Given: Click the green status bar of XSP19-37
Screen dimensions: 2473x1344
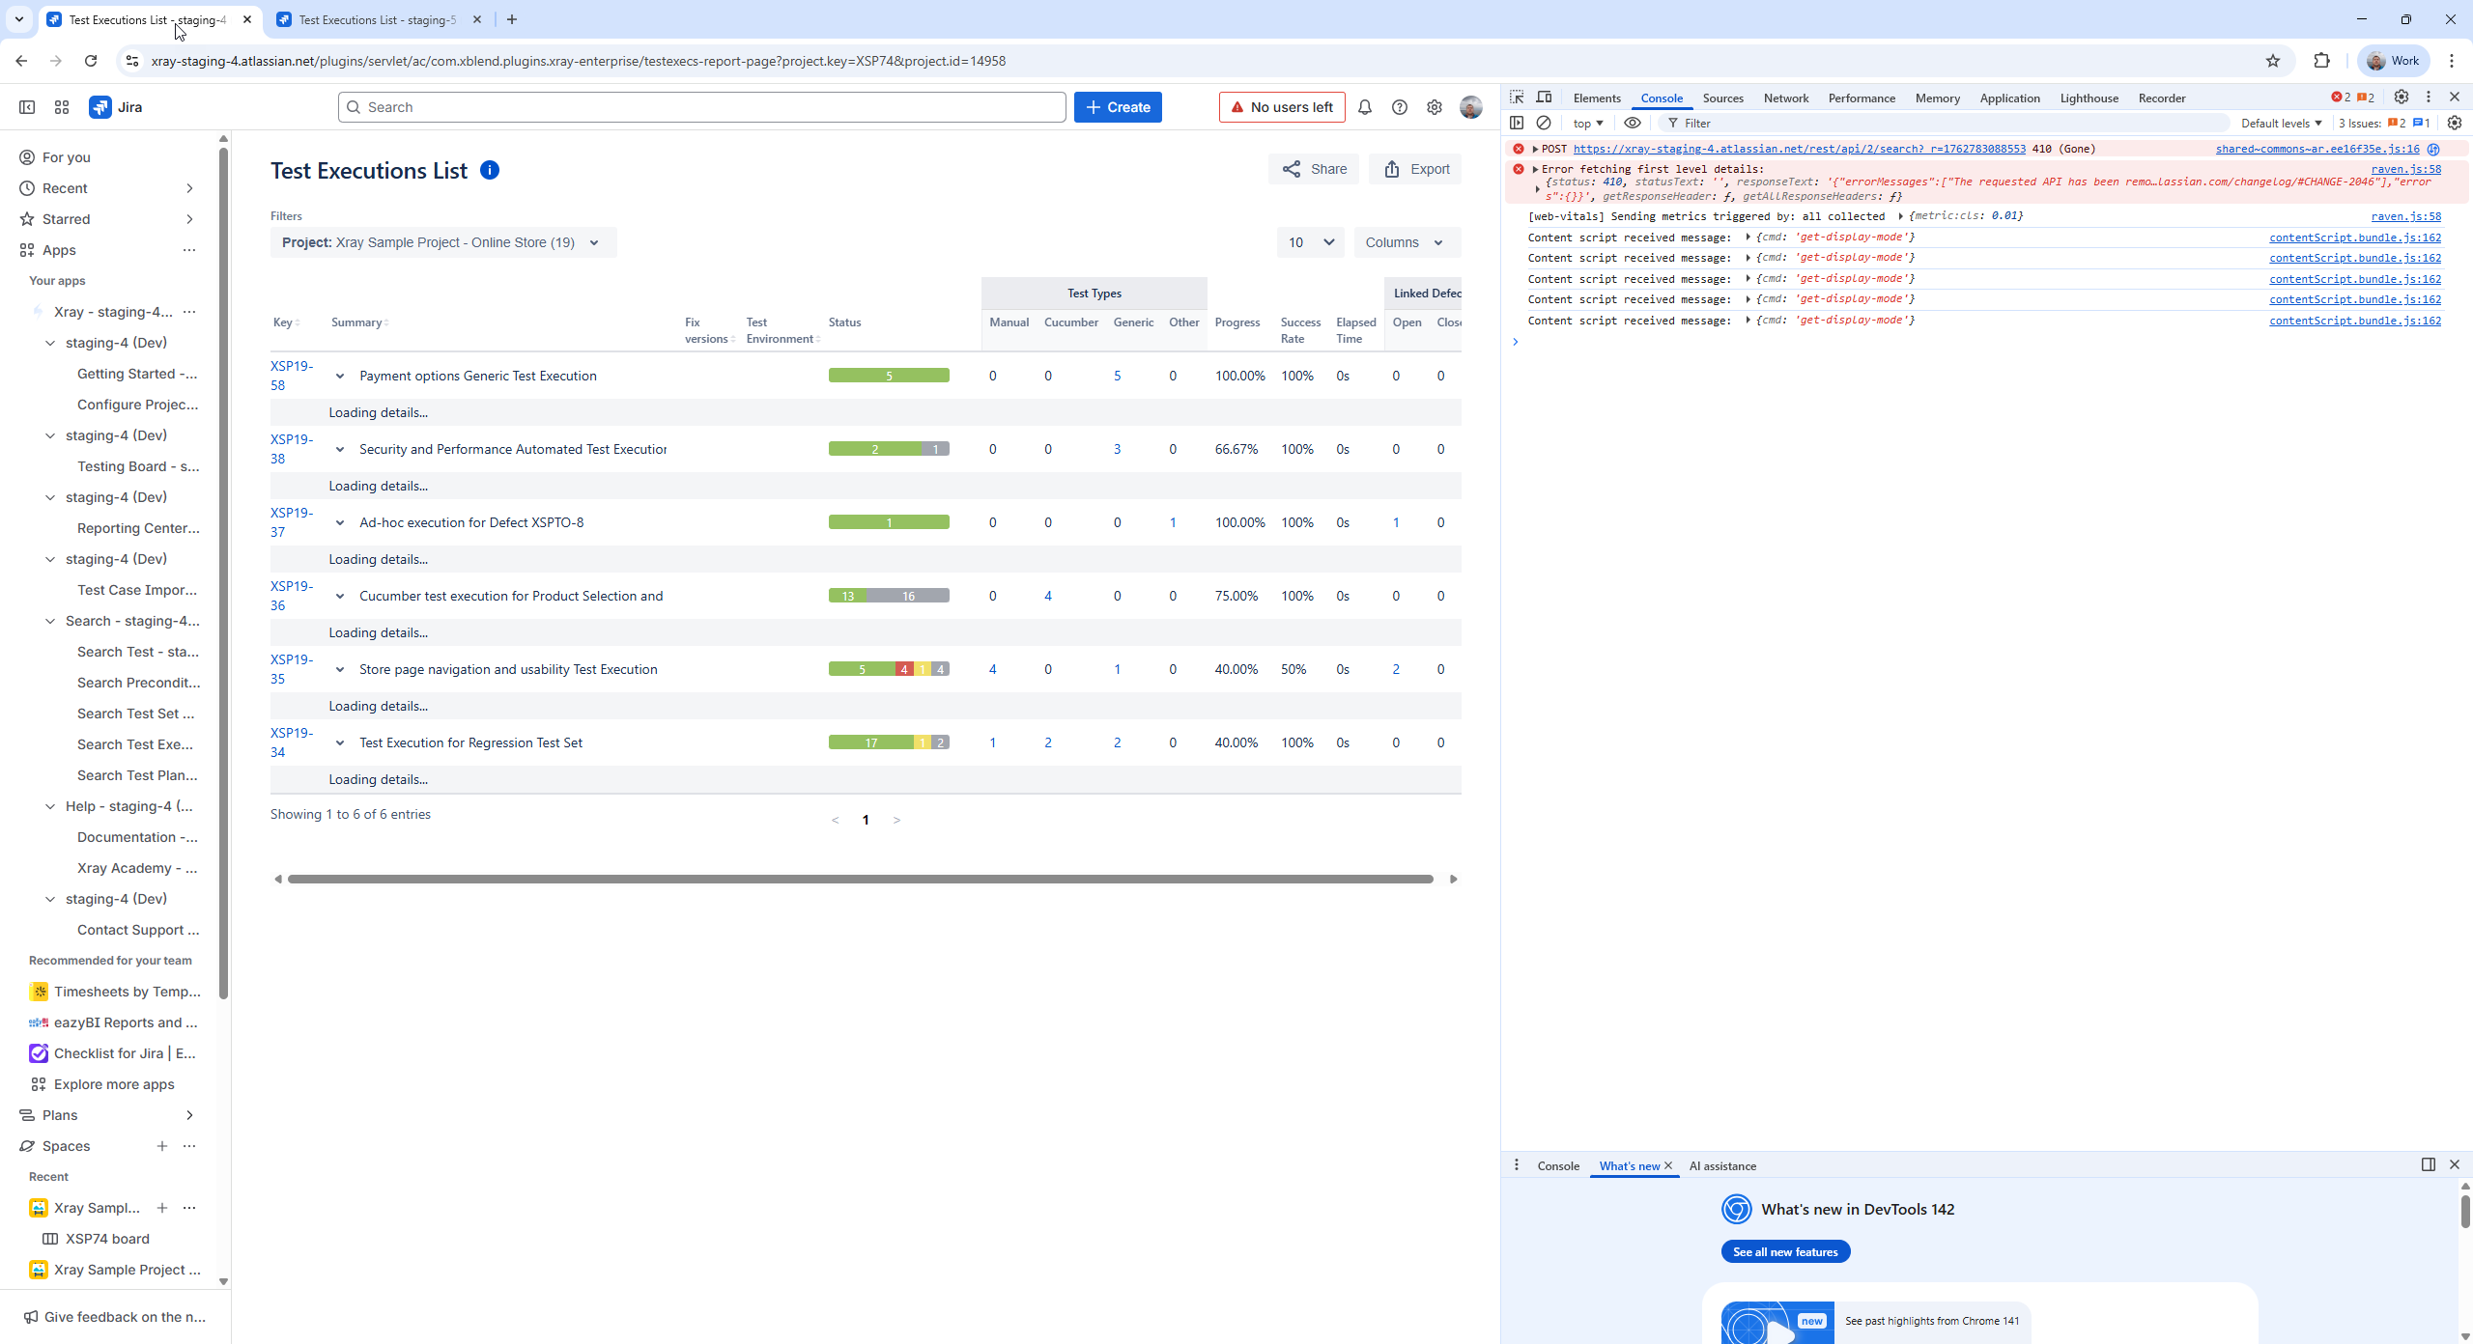Looking at the screenshot, I should [889, 522].
